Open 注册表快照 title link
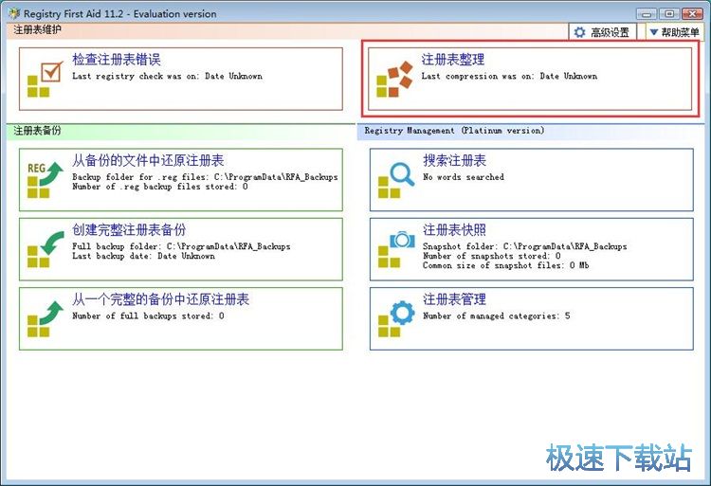711x486 pixels. coord(454,229)
